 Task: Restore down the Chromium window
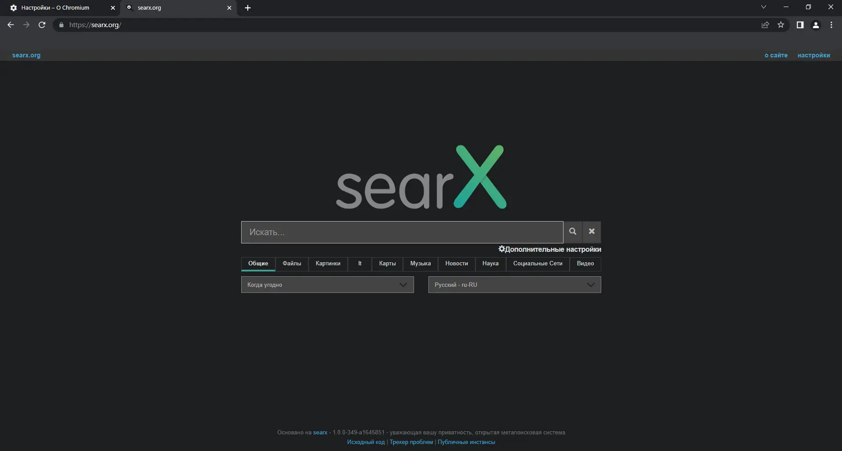(x=808, y=7)
